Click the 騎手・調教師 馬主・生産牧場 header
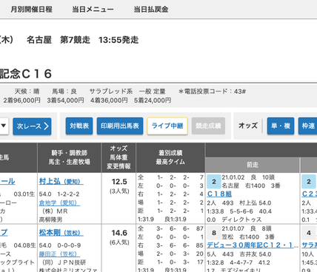 (x=70, y=157)
